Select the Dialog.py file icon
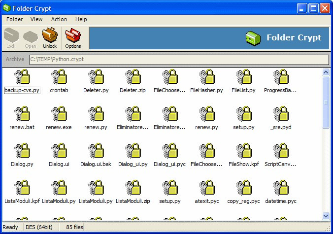The image size is (333, 234). (x=22, y=151)
